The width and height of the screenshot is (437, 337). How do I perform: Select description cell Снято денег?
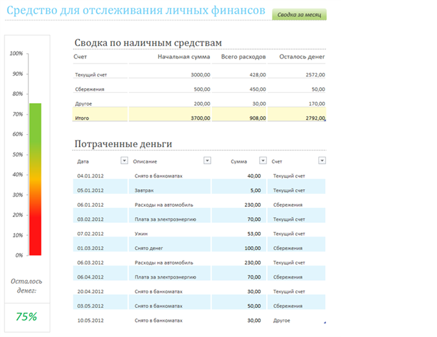pos(148,248)
